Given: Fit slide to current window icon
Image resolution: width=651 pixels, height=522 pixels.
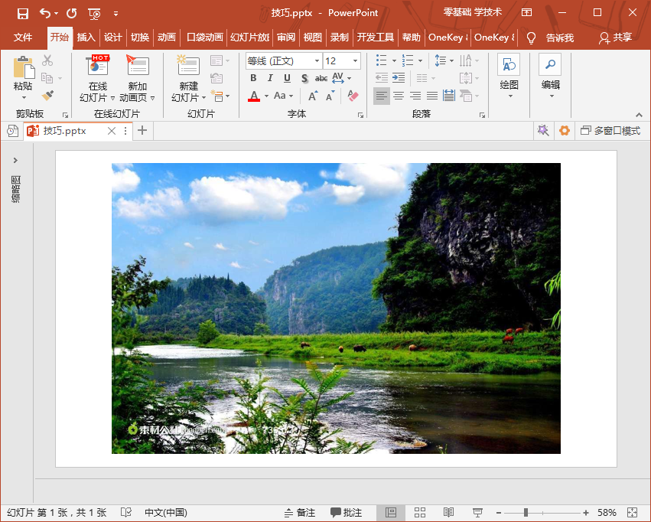Looking at the screenshot, I should (633, 513).
